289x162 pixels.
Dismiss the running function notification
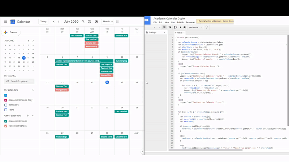231,21
